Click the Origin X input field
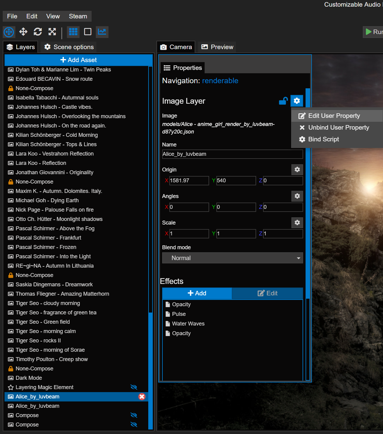Image resolution: width=383 pixels, height=434 pixels. point(189,181)
